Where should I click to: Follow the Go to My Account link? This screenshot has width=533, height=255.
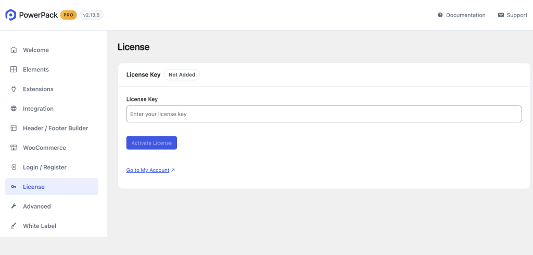tap(148, 170)
